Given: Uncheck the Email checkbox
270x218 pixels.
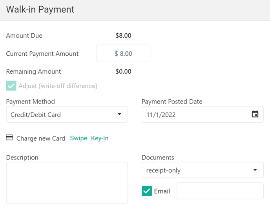Looking at the screenshot, I should point(147,191).
